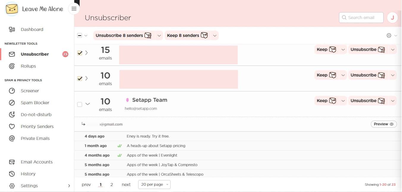Click the list settings gear icon
Viewport: 402px width, 192px height.
(389, 35)
